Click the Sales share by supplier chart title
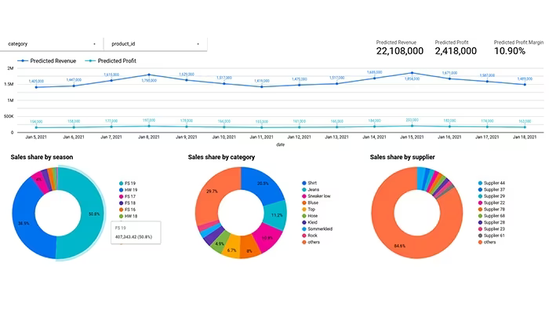This screenshot has height=314, width=549. pos(402,157)
